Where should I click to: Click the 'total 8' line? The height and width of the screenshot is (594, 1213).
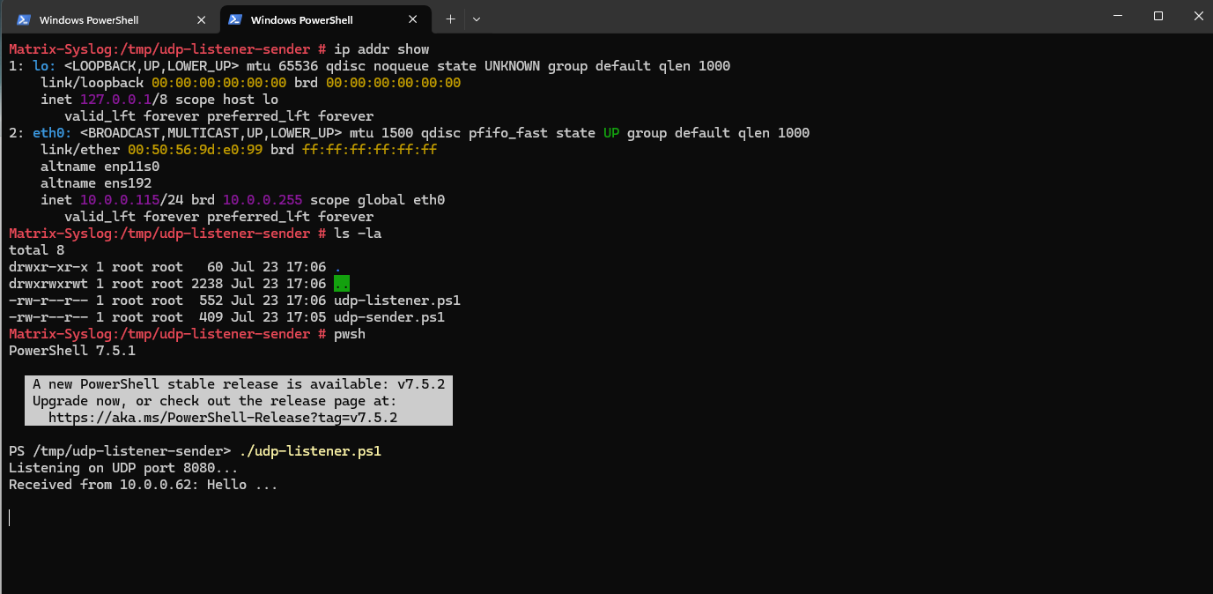(36, 250)
